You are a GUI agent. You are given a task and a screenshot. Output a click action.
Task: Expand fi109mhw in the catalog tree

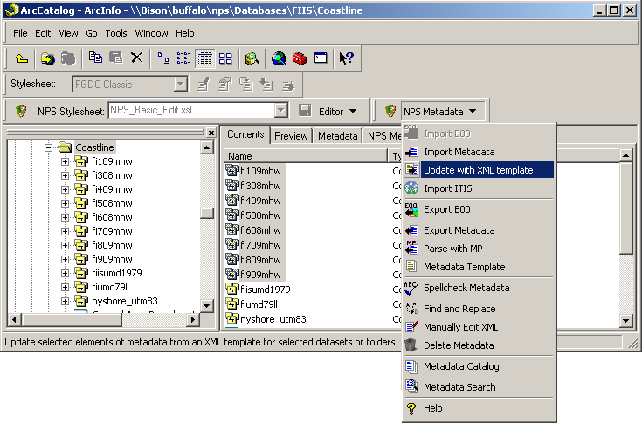coord(65,162)
